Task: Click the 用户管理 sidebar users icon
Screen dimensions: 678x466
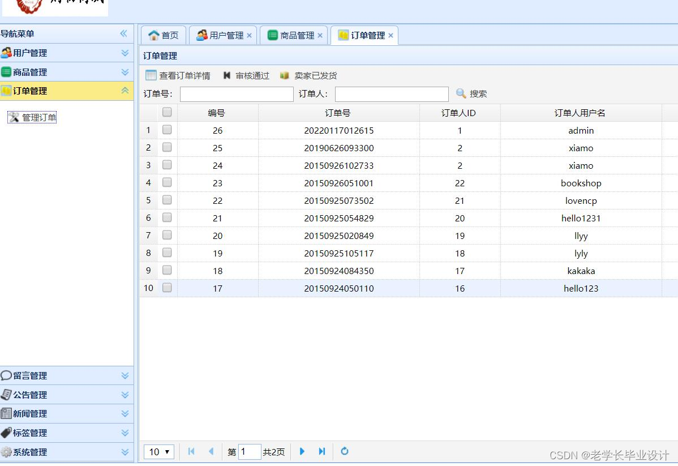Action: tap(6, 53)
